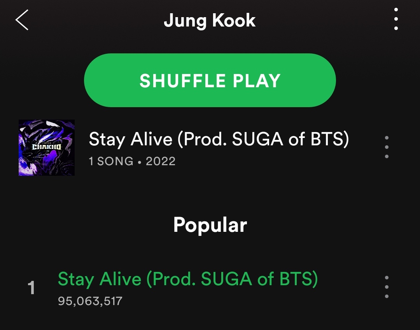Open the white Stay Alive (Prod. SUGA of BTS) album title
This screenshot has height=330, width=420.
coord(219,139)
